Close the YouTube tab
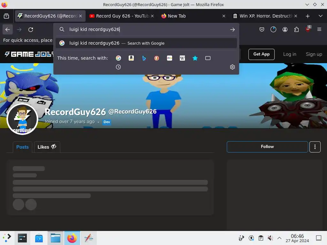327x245 pixels. (152, 16)
